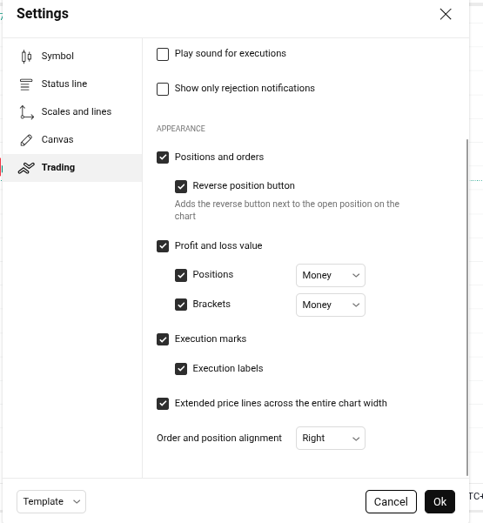
Task: Close the Settings dialog with X
Action: click(446, 14)
